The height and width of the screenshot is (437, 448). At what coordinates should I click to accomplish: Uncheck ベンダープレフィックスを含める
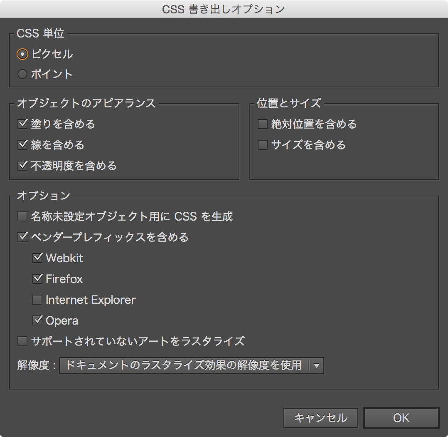tap(22, 237)
